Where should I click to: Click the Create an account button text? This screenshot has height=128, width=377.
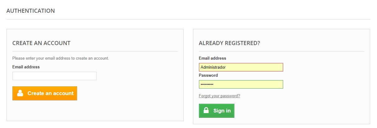coord(50,93)
